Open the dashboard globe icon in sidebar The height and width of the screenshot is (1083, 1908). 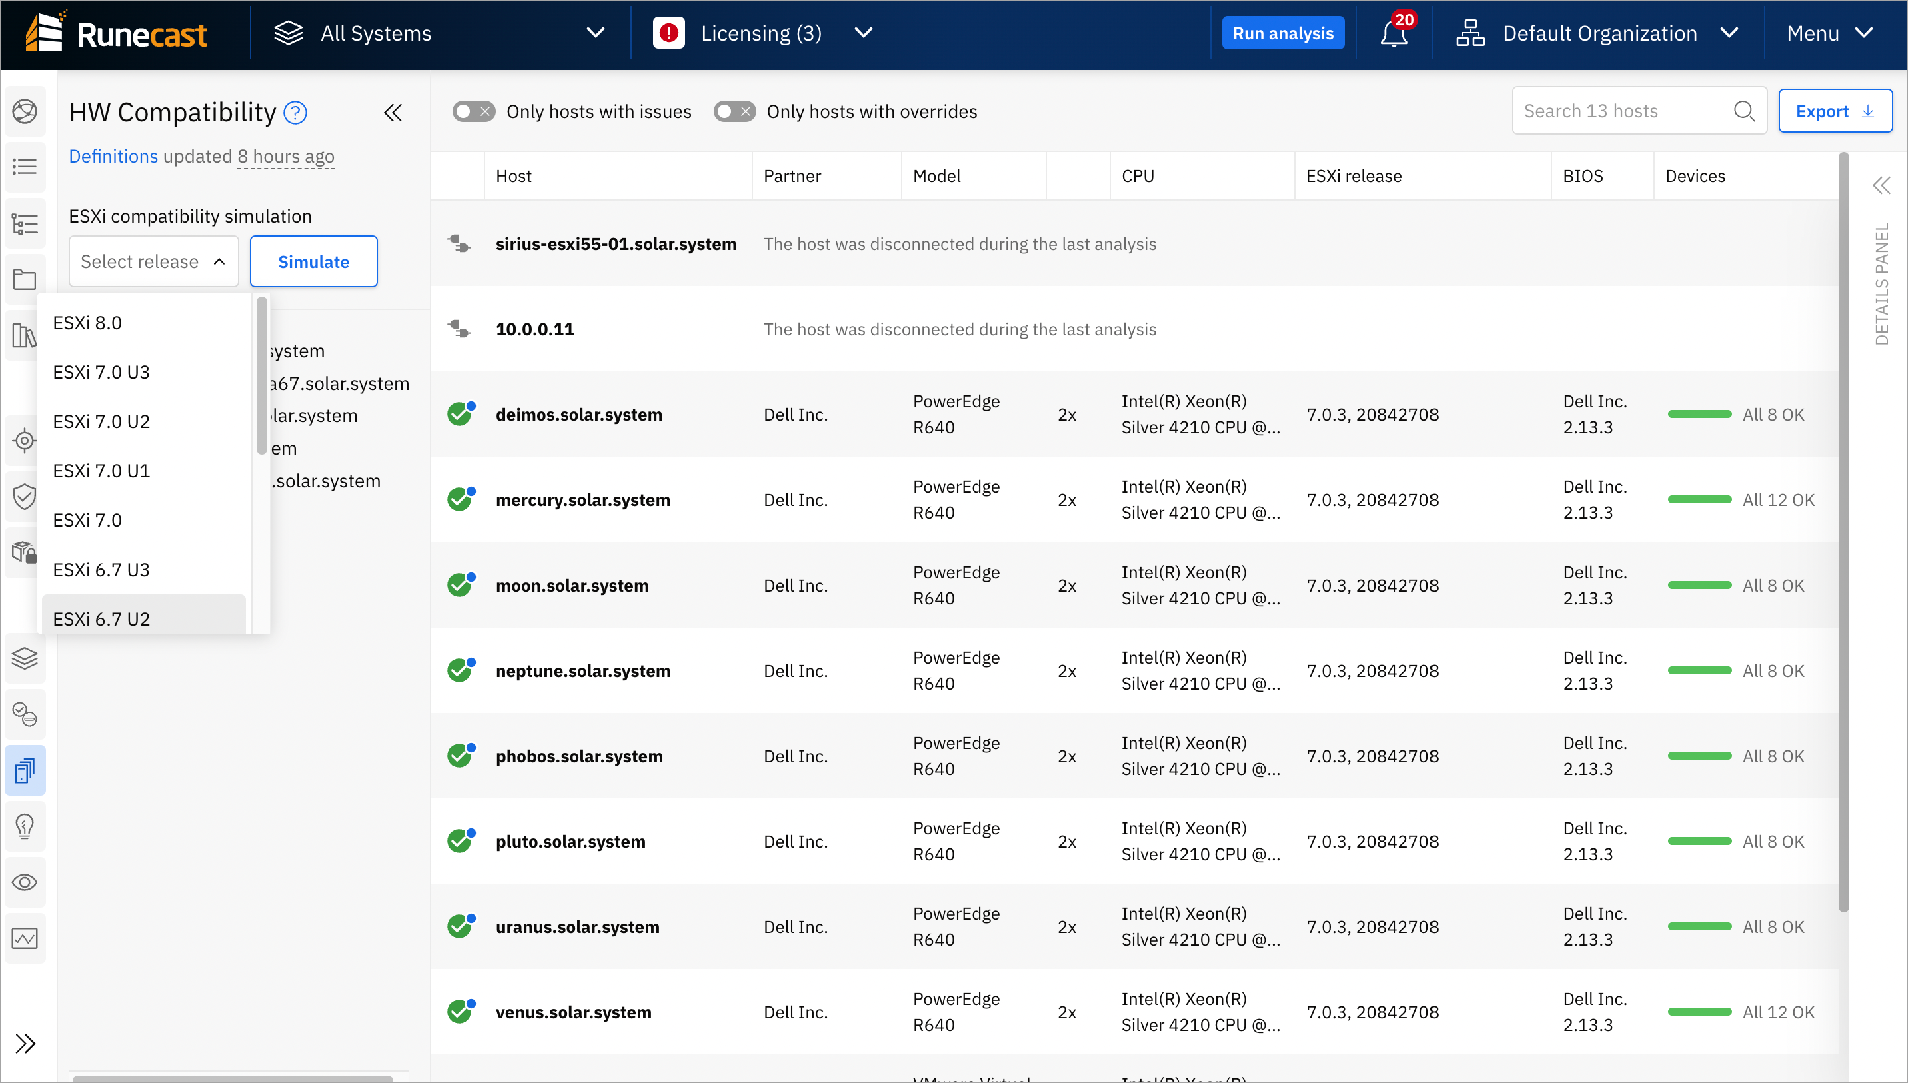pyautogui.click(x=25, y=111)
